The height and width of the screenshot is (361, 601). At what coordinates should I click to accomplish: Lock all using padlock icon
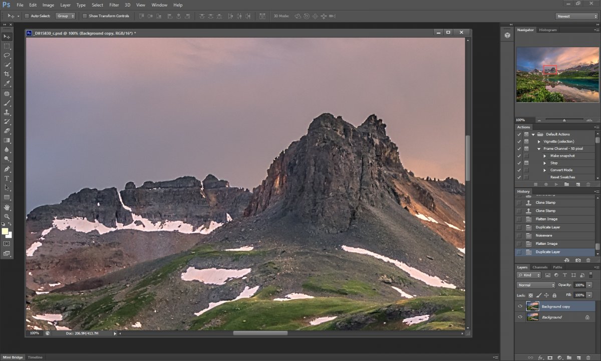[554, 295]
